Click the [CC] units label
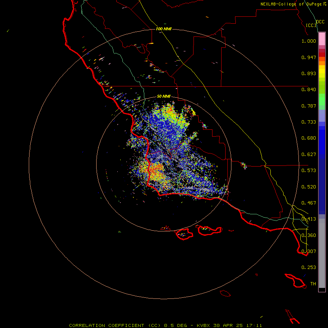 pos(311,25)
